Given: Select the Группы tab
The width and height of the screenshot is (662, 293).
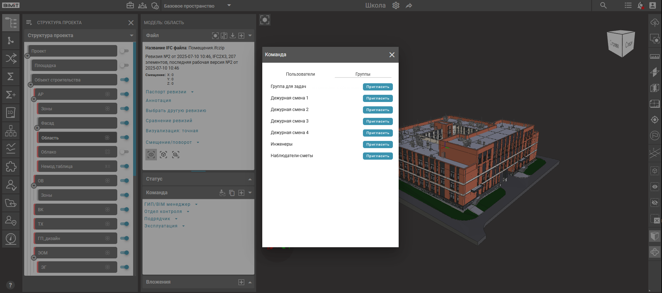Looking at the screenshot, I should 363,74.
